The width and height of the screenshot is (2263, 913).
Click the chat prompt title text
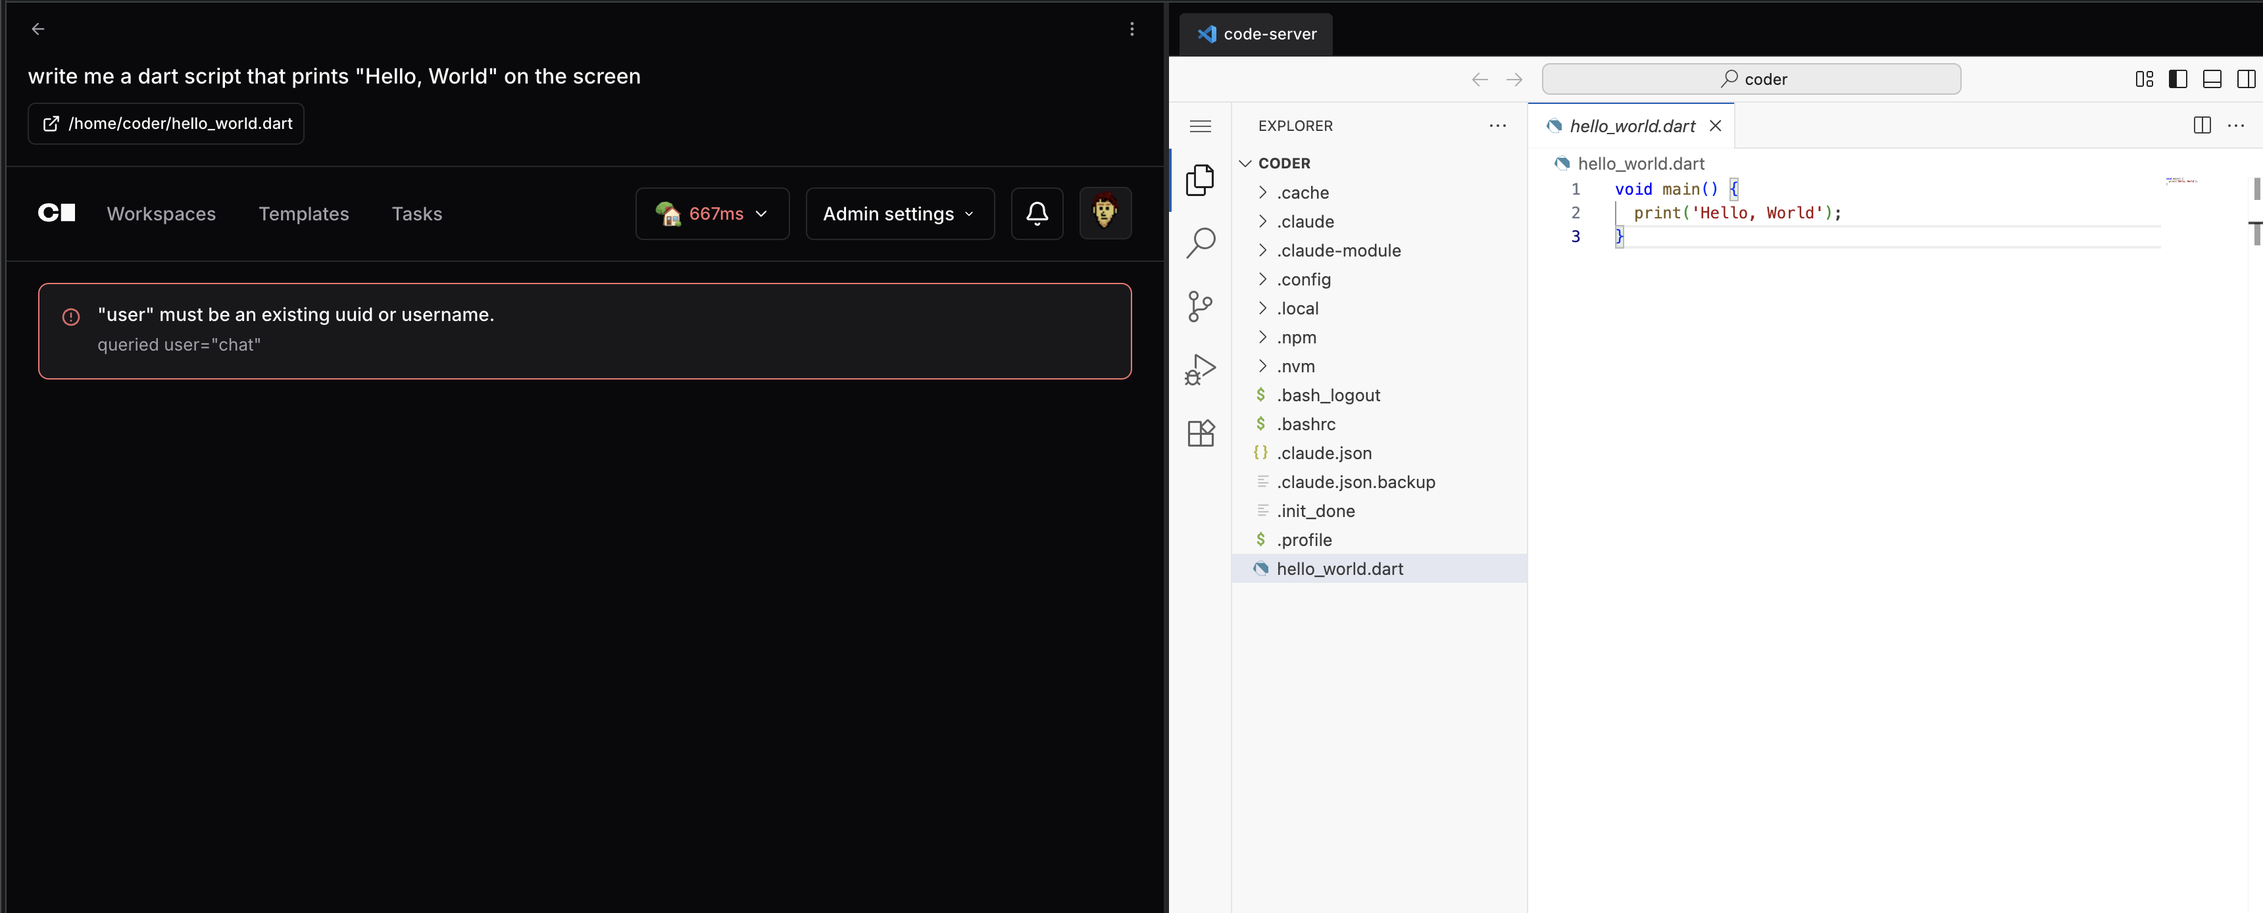coord(334,76)
